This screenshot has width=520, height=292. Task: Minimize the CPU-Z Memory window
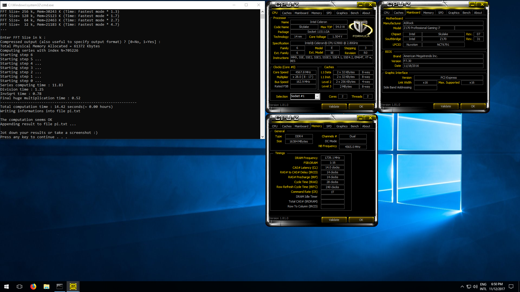360,118
